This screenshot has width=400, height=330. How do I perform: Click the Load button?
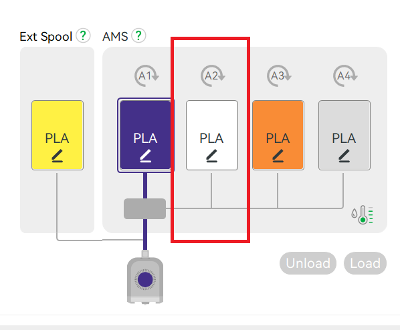(365, 263)
